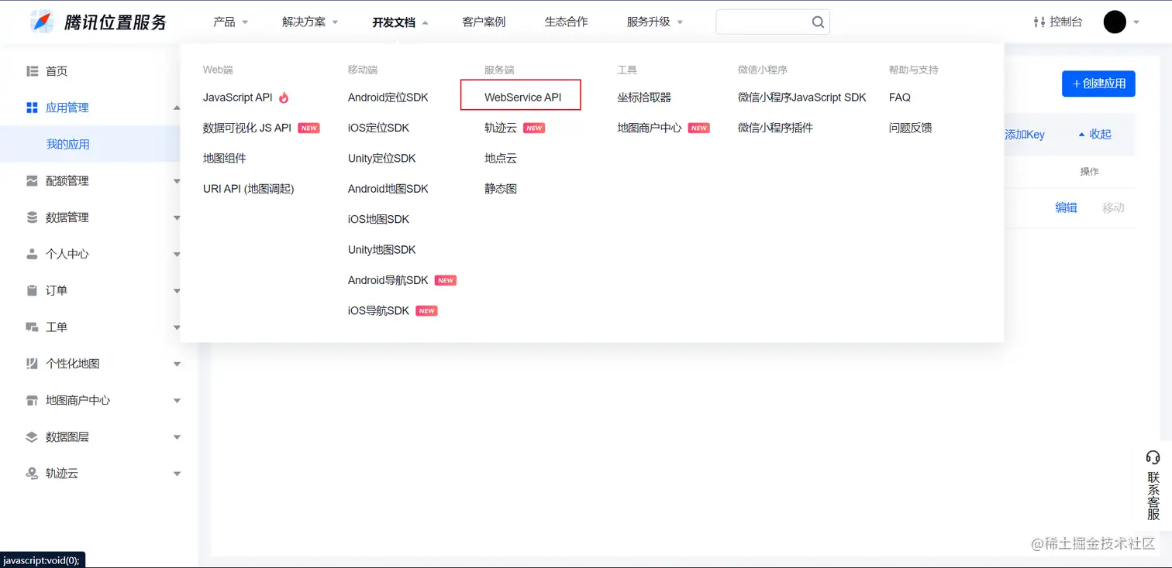The image size is (1172, 568).
Task: Click the 个人中心 person icon
Action: click(x=32, y=254)
